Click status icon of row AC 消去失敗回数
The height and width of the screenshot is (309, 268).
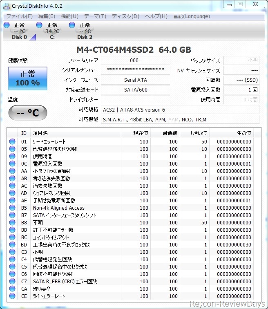pos(12,186)
